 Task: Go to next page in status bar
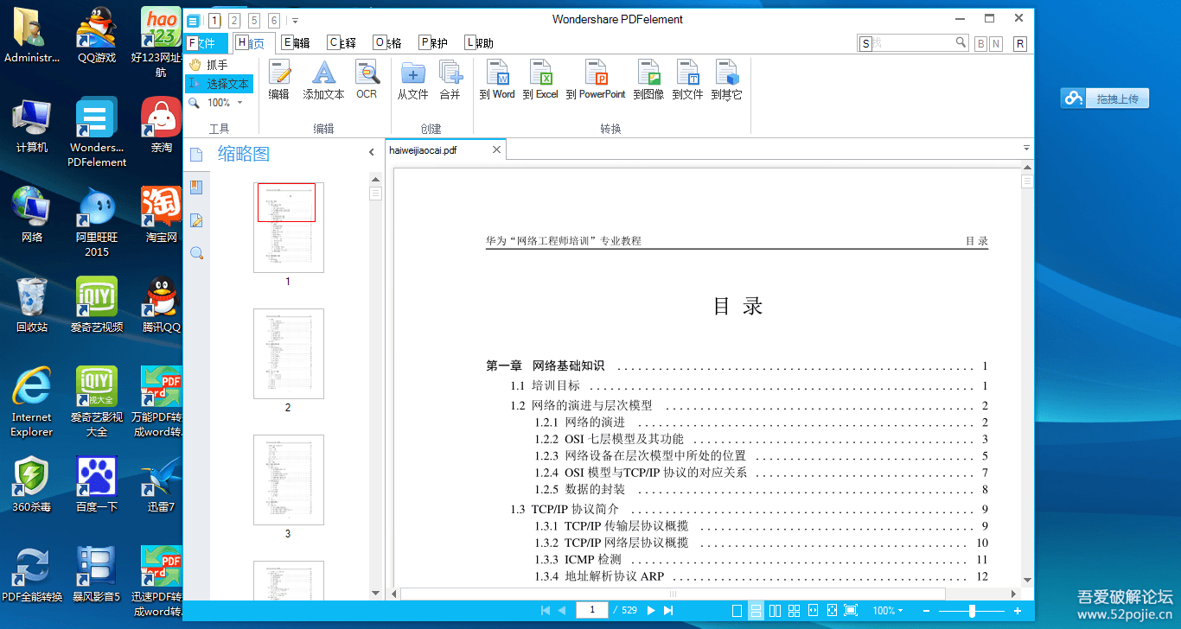pos(651,610)
